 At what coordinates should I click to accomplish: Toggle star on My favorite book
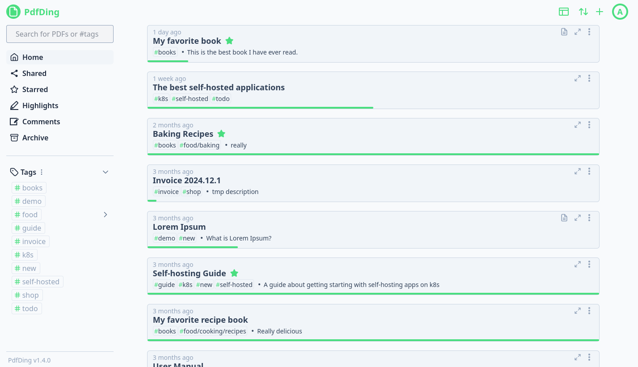229,41
